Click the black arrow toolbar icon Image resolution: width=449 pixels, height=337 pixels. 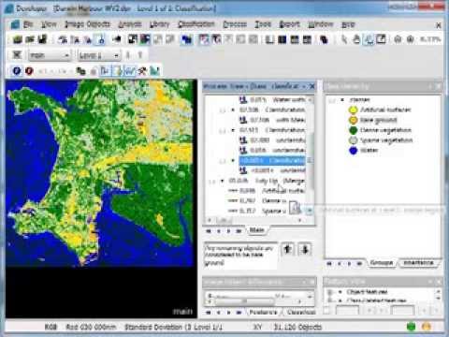tap(117, 39)
